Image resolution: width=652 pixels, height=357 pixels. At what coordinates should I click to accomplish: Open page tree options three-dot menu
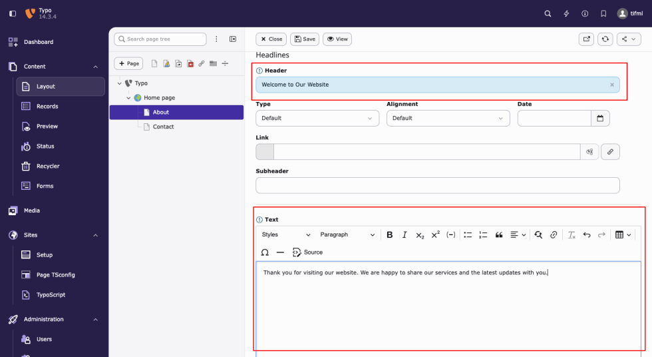(216, 39)
